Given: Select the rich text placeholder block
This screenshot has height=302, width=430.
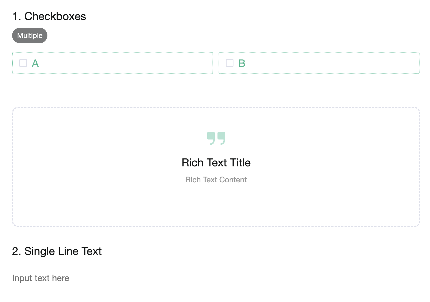Looking at the screenshot, I should pos(216,166).
